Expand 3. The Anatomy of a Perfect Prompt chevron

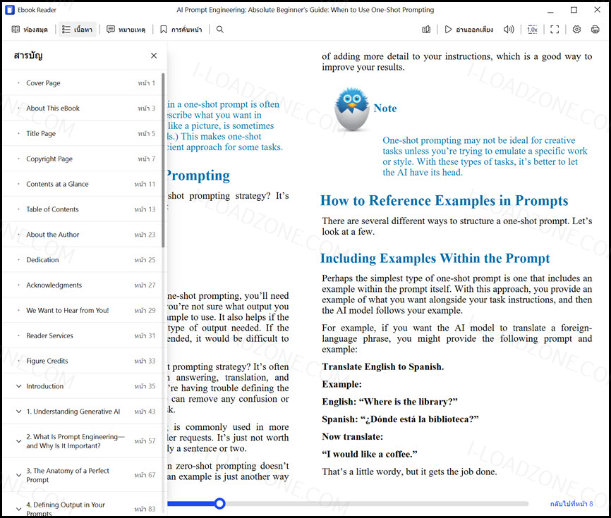18,475
